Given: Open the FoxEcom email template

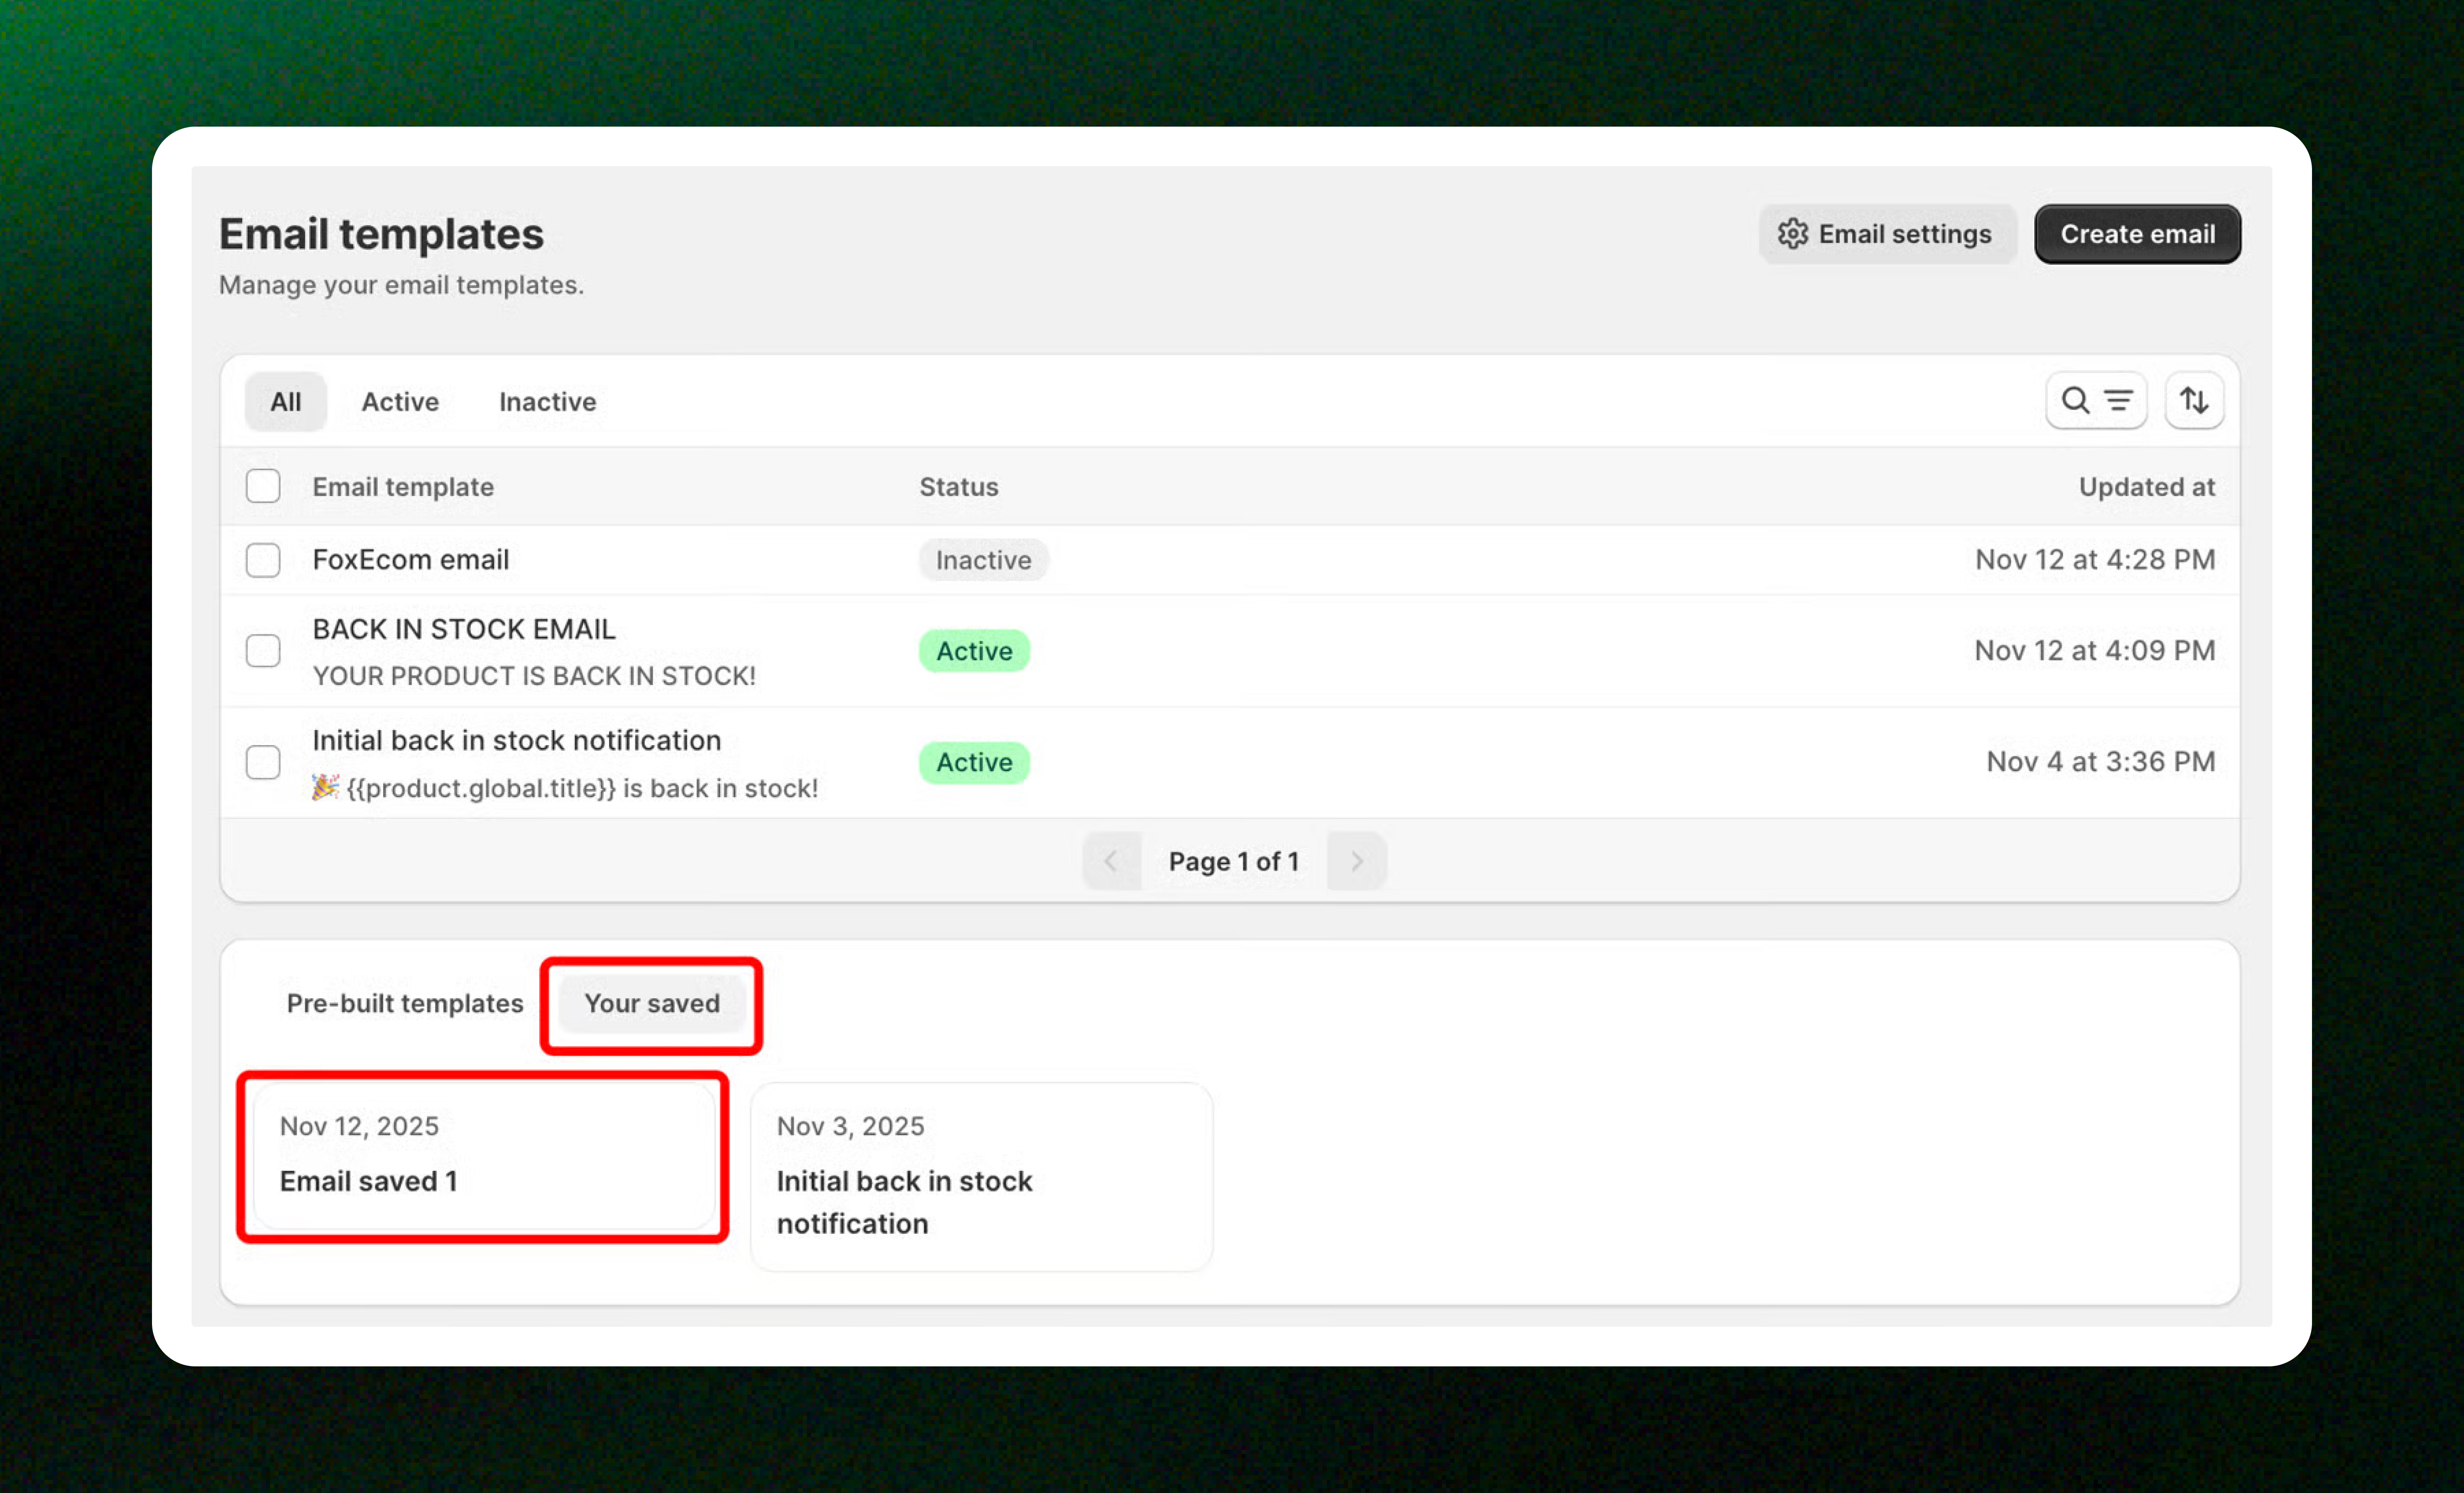Looking at the screenshot, I should pos(410,560).
